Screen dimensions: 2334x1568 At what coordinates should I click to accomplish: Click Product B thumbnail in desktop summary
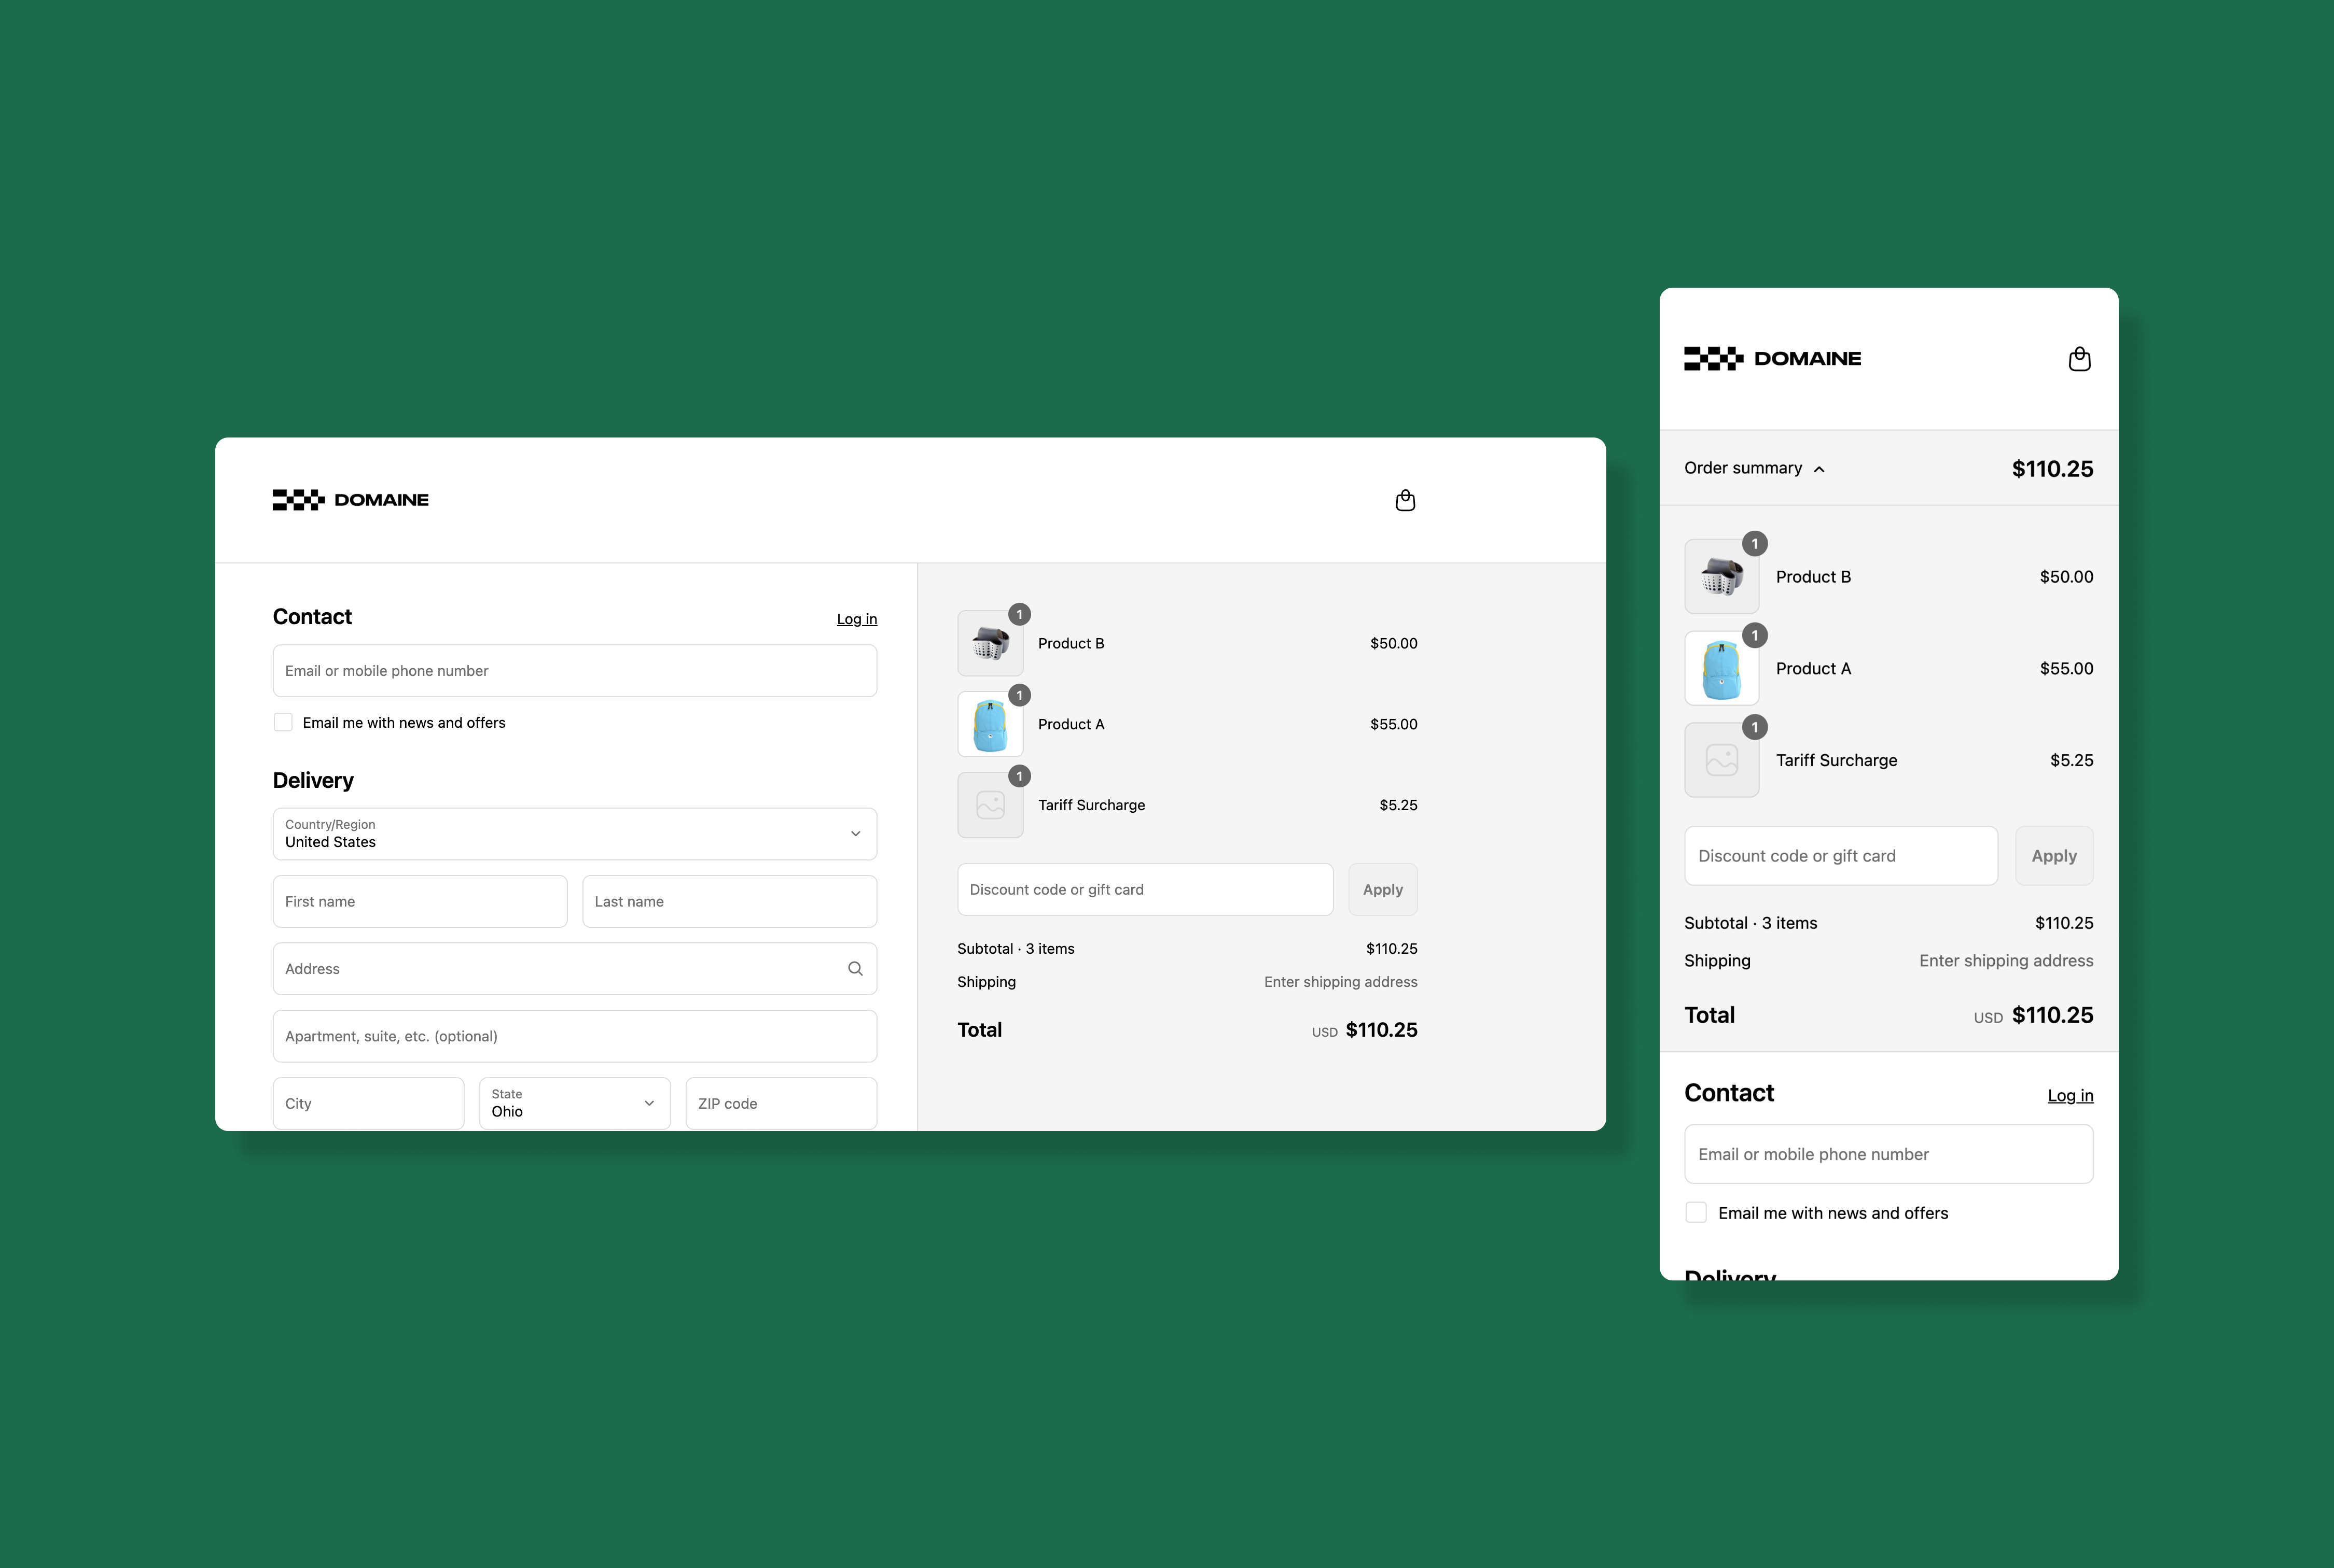click(990, 643)
